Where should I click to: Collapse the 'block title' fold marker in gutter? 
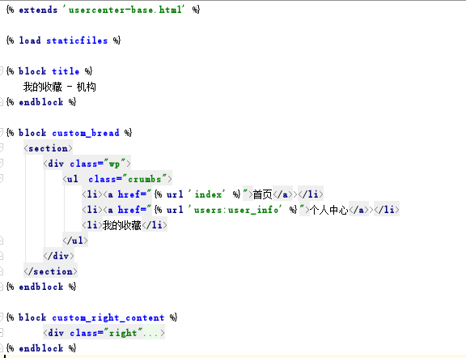(1, 71)
